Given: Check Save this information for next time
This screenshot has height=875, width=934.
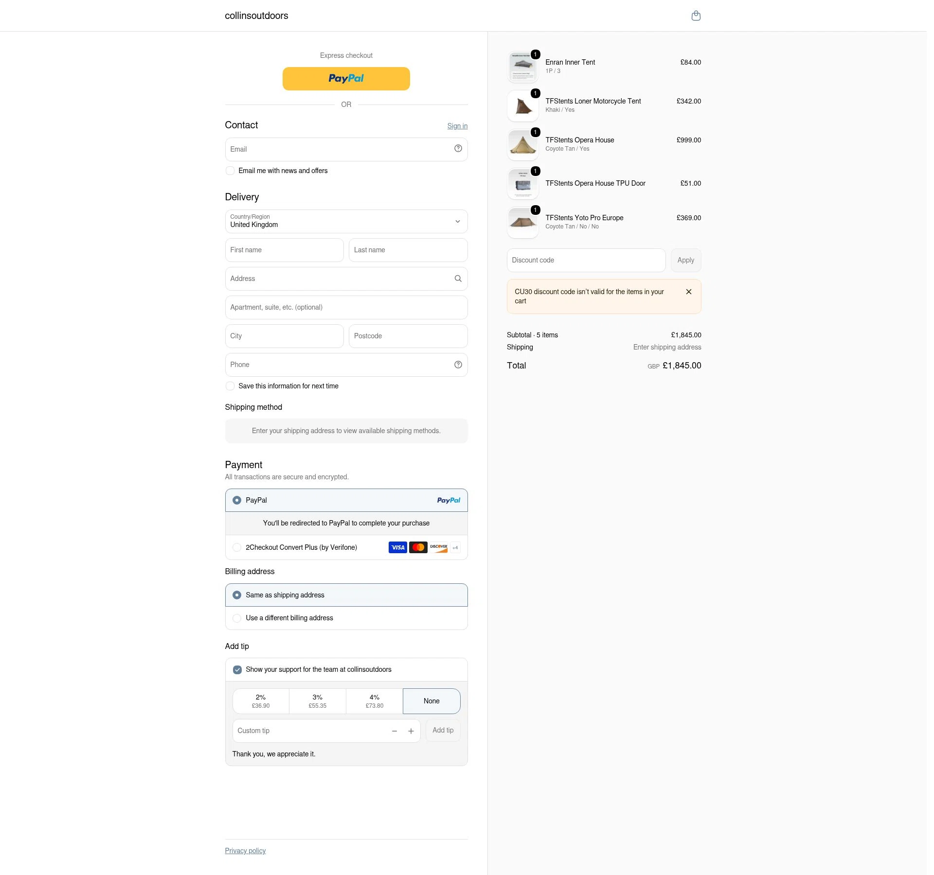Looking at the screenshot, I should coord(230,386).
